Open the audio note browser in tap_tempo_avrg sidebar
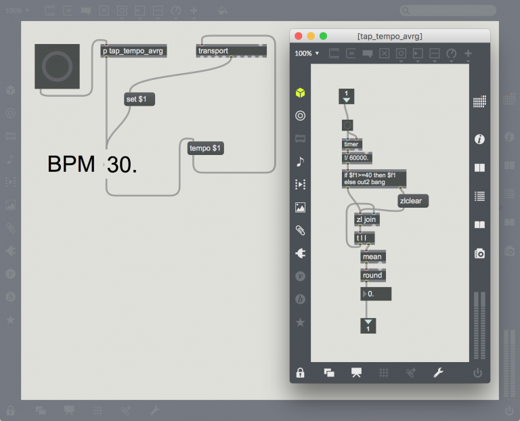The image size is (520, 421). coord(300,162)
